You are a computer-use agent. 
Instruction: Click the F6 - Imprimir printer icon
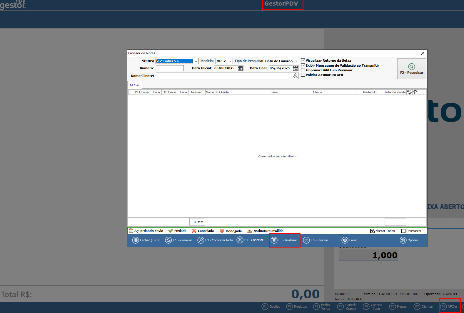(306, 240)
